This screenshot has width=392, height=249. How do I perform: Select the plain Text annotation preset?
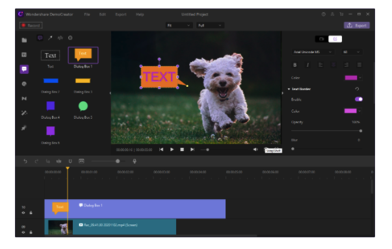click(50, 55)
